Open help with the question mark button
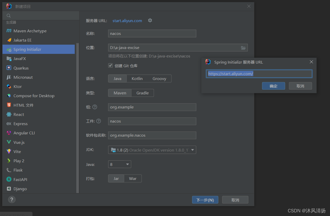 point(12,199)
